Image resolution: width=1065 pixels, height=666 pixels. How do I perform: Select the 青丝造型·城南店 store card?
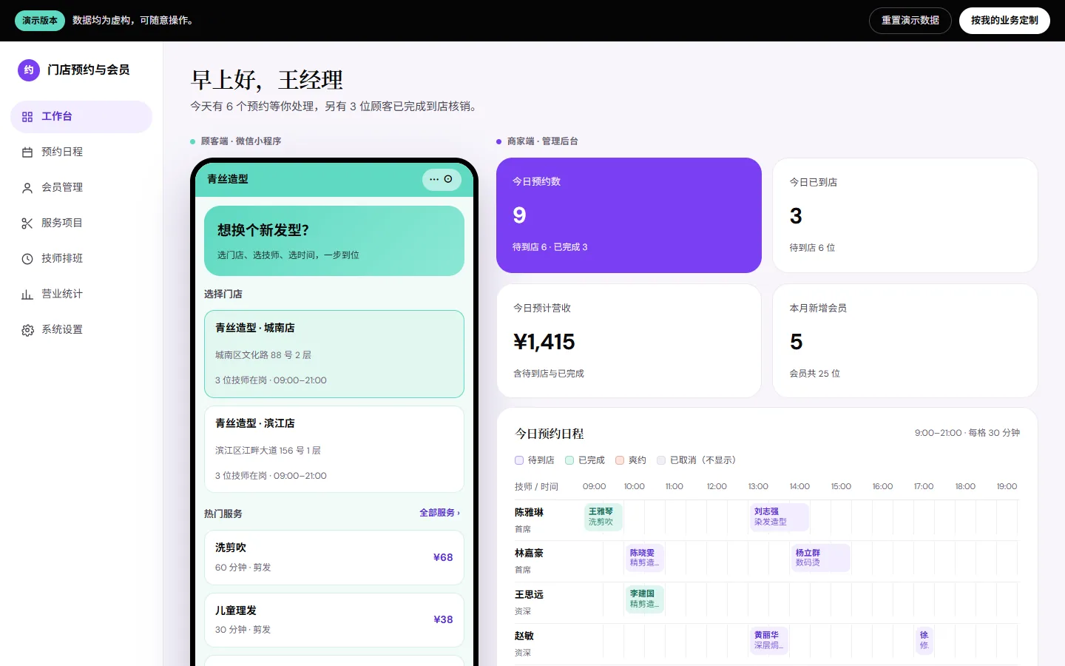click(334, 354)
